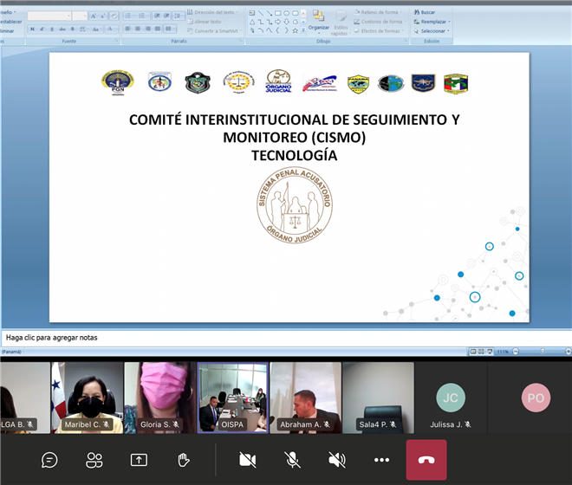This screenshot has width=572, height=485.
Task: Select Gloria S. participant video tile
Action: (x=159, y=398)
